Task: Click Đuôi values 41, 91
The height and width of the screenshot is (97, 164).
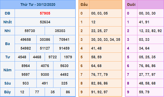Action: point(144,22)
